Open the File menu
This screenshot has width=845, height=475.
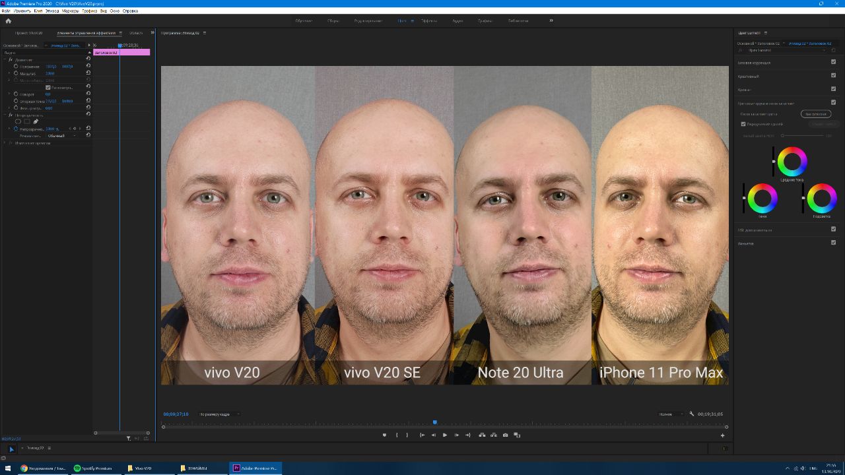pos(7,11)
